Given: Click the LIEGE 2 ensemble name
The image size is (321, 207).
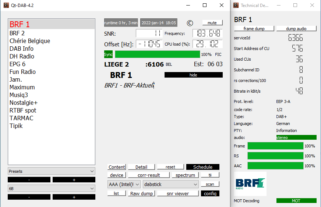Looking at the screenshot, I should coord(116,64).
